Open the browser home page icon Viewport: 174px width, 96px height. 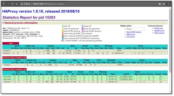click(x=17, y=4)
